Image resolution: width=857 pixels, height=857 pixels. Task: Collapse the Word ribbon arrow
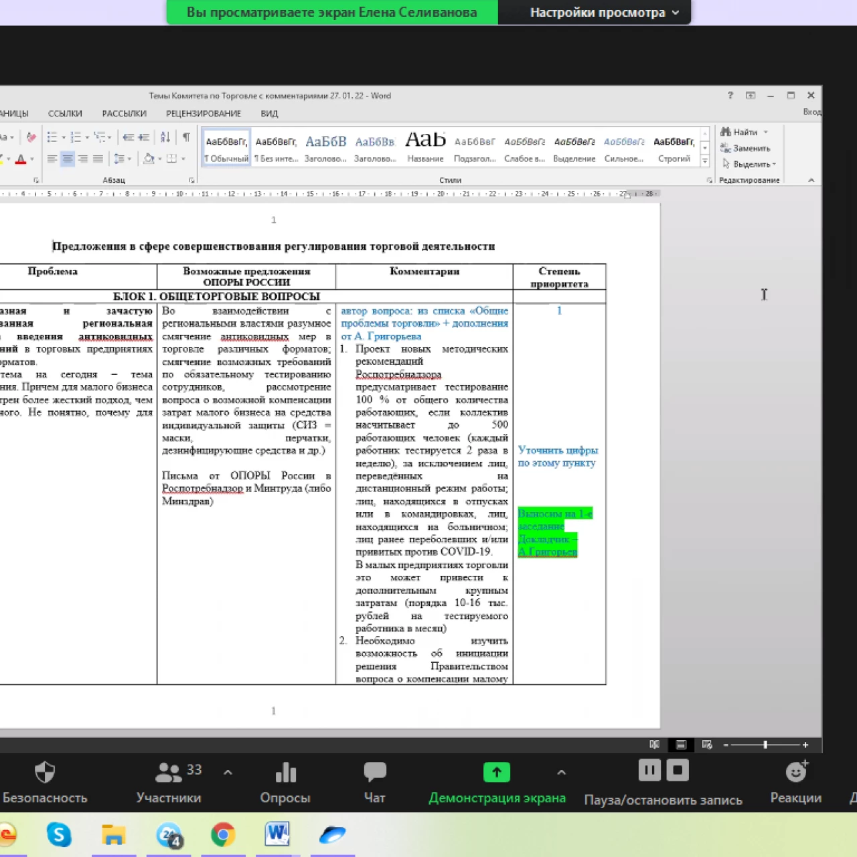(811, 180)
